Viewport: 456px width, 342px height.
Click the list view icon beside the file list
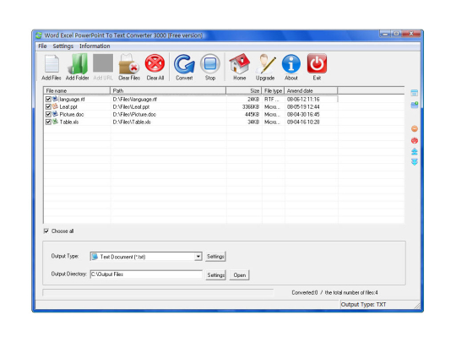(x=415, y=93)
